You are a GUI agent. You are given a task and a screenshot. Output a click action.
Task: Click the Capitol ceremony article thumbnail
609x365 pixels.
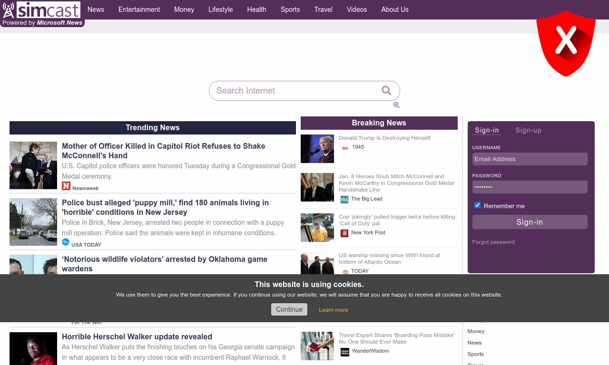point(33,165)
